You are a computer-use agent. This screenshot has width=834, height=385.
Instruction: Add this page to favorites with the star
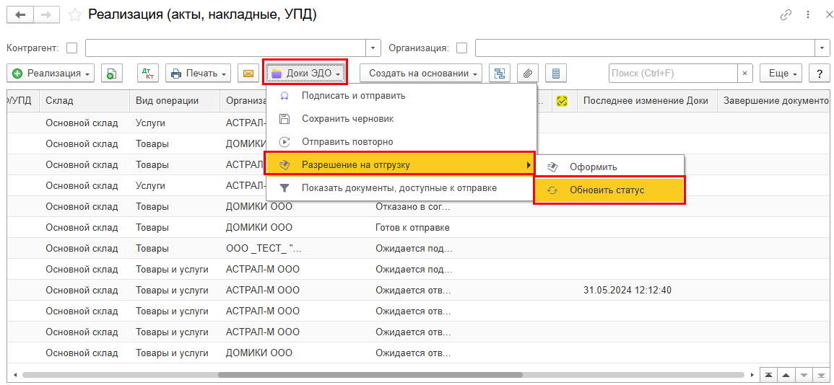click(x=74, y=15)
